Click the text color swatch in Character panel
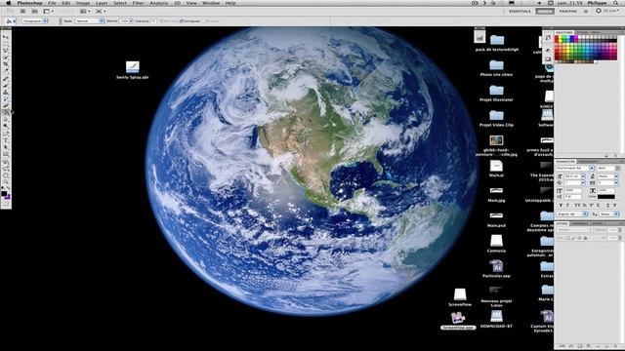 pyautogui.click(x=606, y=197)
